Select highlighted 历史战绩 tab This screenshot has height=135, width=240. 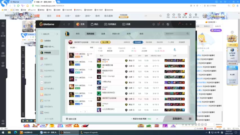138,42
